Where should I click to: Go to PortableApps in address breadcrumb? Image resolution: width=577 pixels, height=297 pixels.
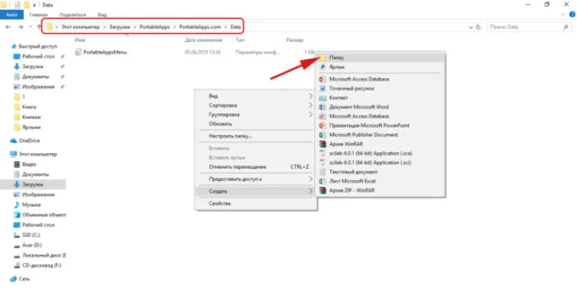click(155, 27)
